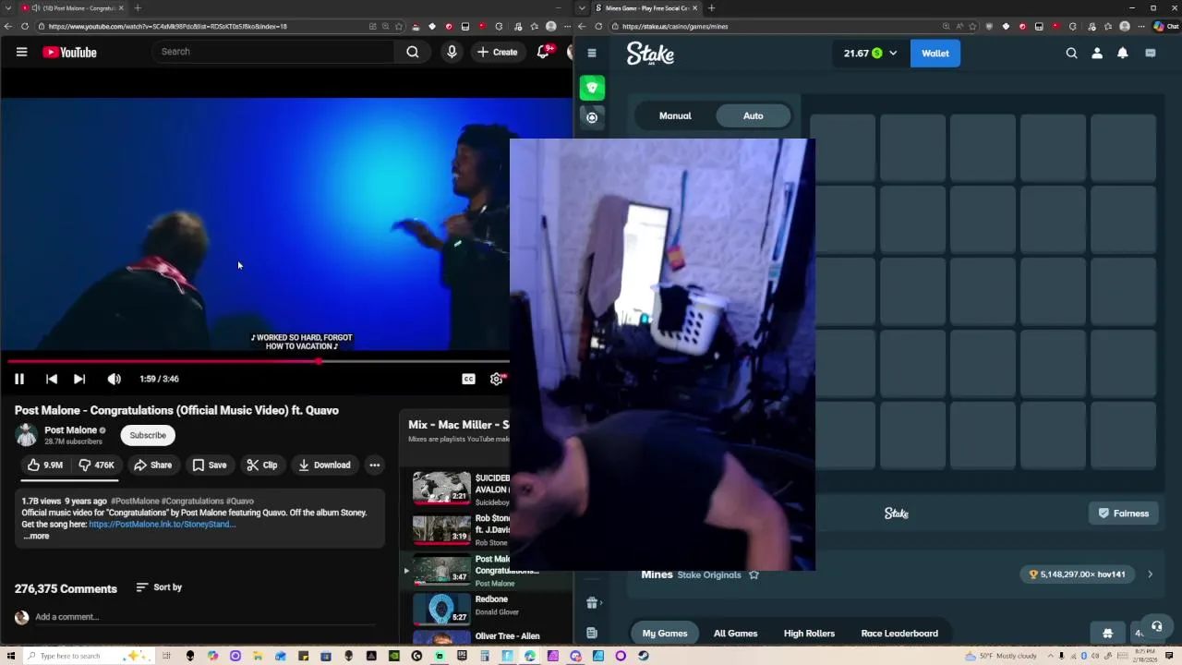
Task: Open a new tab beside Mines Game tab
Action: pos(711,8)
